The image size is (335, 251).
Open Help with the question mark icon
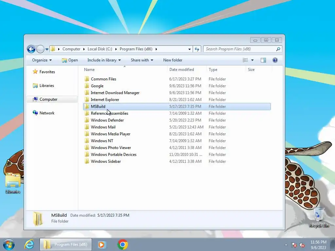(275, 60)
